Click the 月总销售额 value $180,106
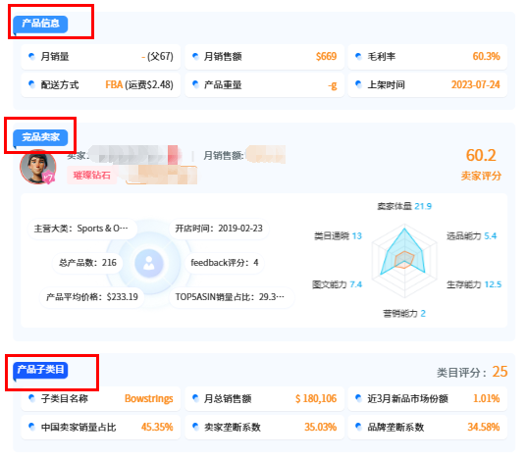526x460 pixels. tap(316, 398)
